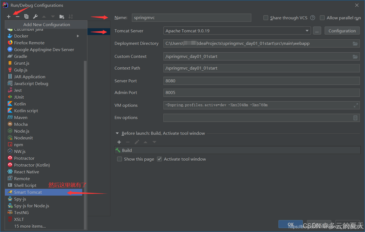Edit the before launch task
The height and width of the screenshot is (232, 365).
137,142
